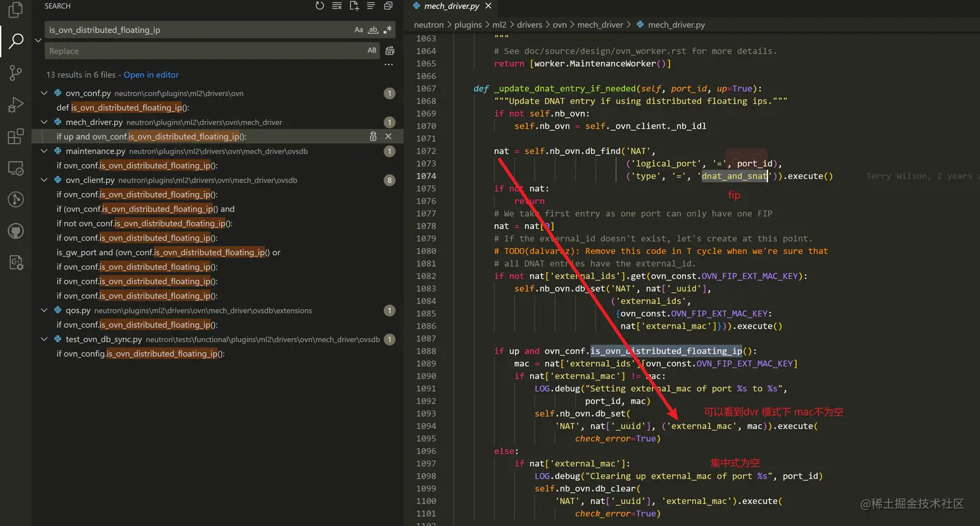
Task: Click Replace All button beside Replace field
Action: [390, 51]
